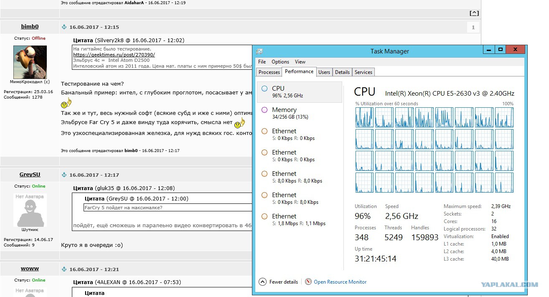Viewport: 549px width, 297px height.
Task: Click the bimb0 vulture avatar image
Action: click(30, 62)
